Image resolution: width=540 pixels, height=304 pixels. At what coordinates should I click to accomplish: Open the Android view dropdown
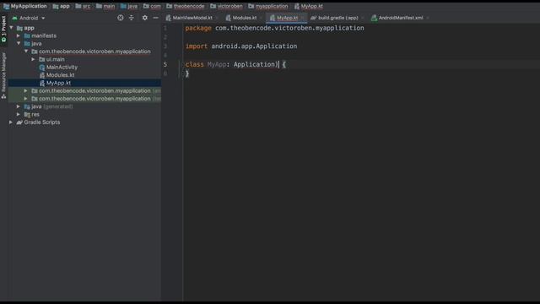tap(29, 18)
